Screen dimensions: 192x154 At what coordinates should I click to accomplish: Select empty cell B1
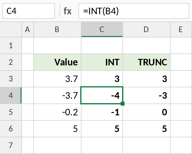pyautogui.click(x=57, y=45)
